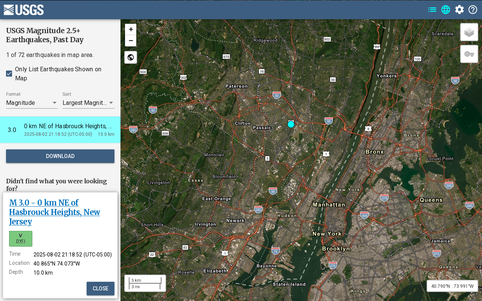Click the East Orange label on the map

pyautogui.click(x=217, y=199)
